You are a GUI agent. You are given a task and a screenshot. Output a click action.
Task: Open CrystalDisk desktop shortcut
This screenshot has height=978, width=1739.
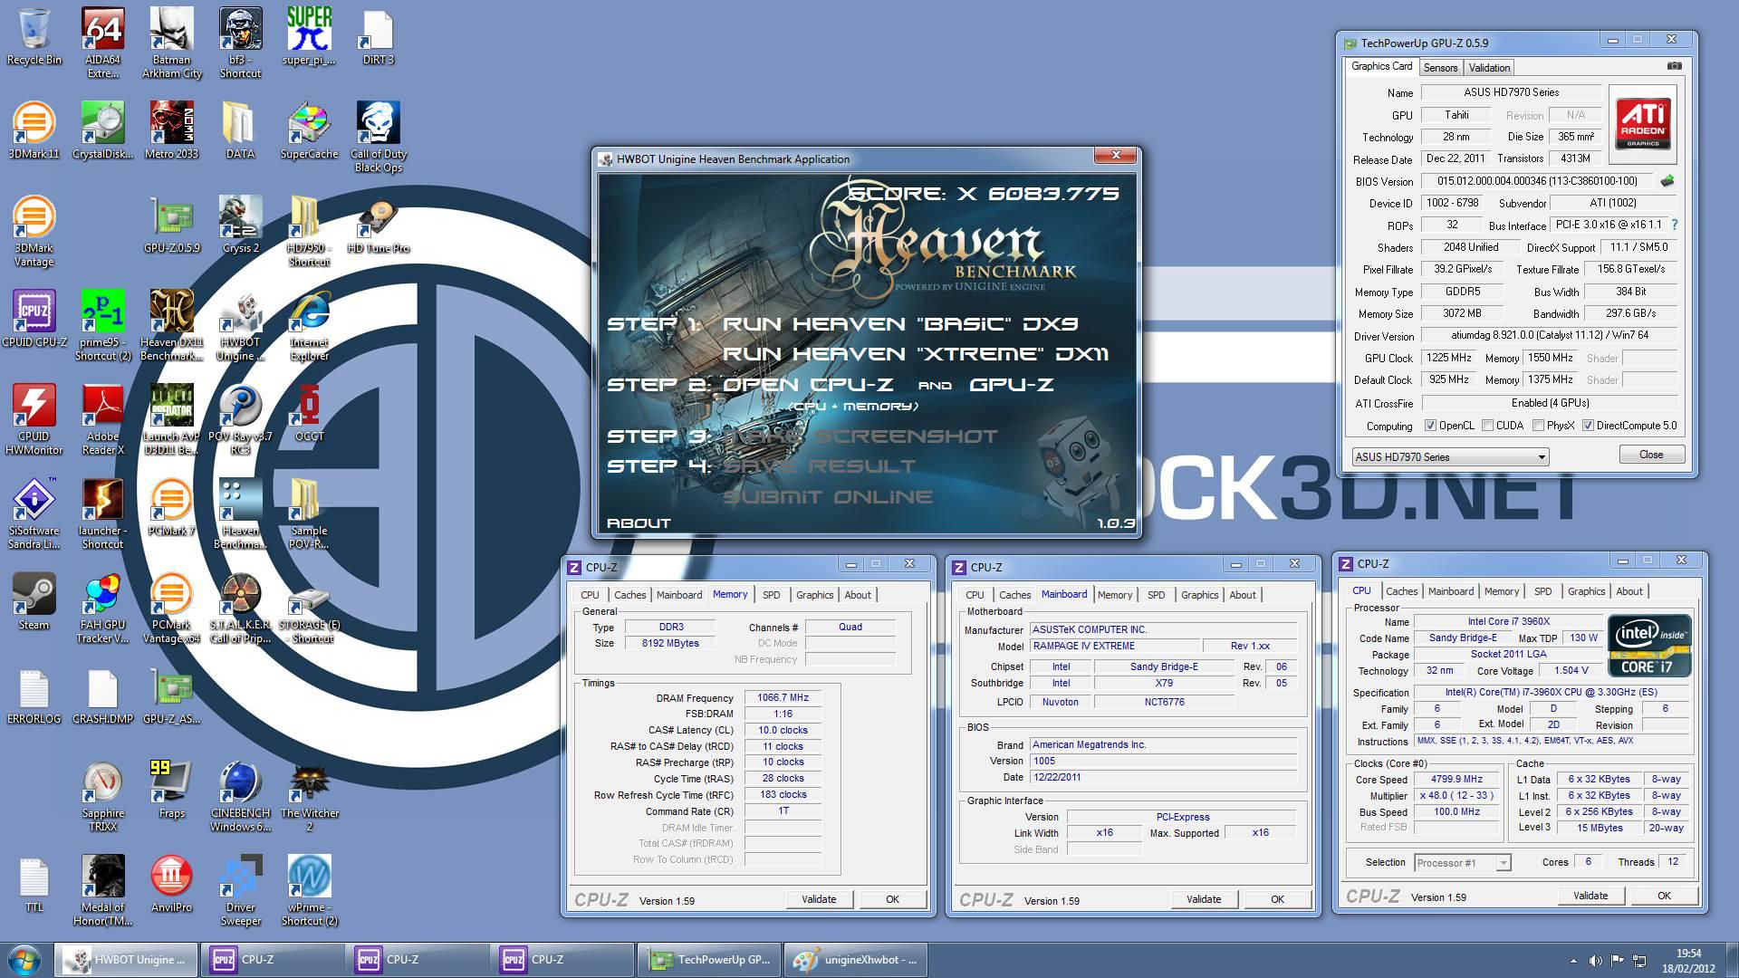pos(102,130)
